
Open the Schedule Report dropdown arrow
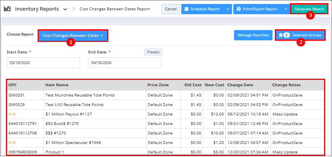pyautogui.click(x=228, y=9)
